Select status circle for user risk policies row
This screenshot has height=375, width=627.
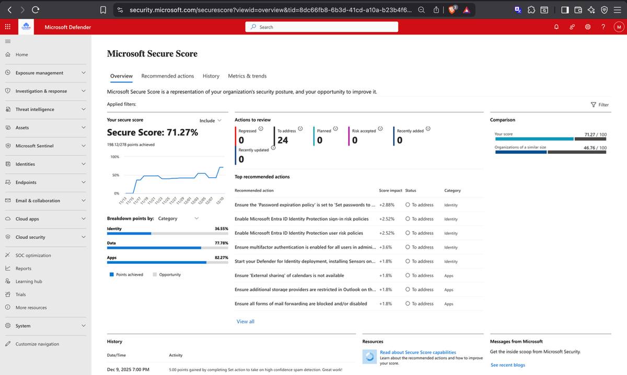pyautogui.click(x=408, y=233)
